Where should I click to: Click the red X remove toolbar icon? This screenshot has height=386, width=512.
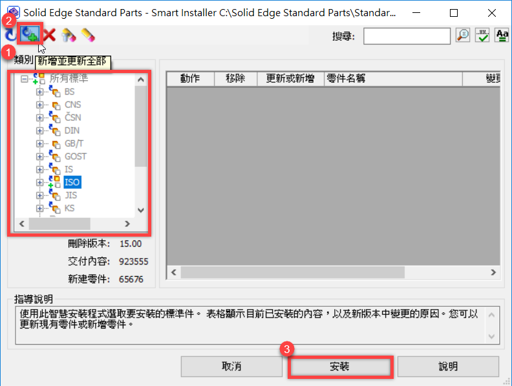[49, 35]
